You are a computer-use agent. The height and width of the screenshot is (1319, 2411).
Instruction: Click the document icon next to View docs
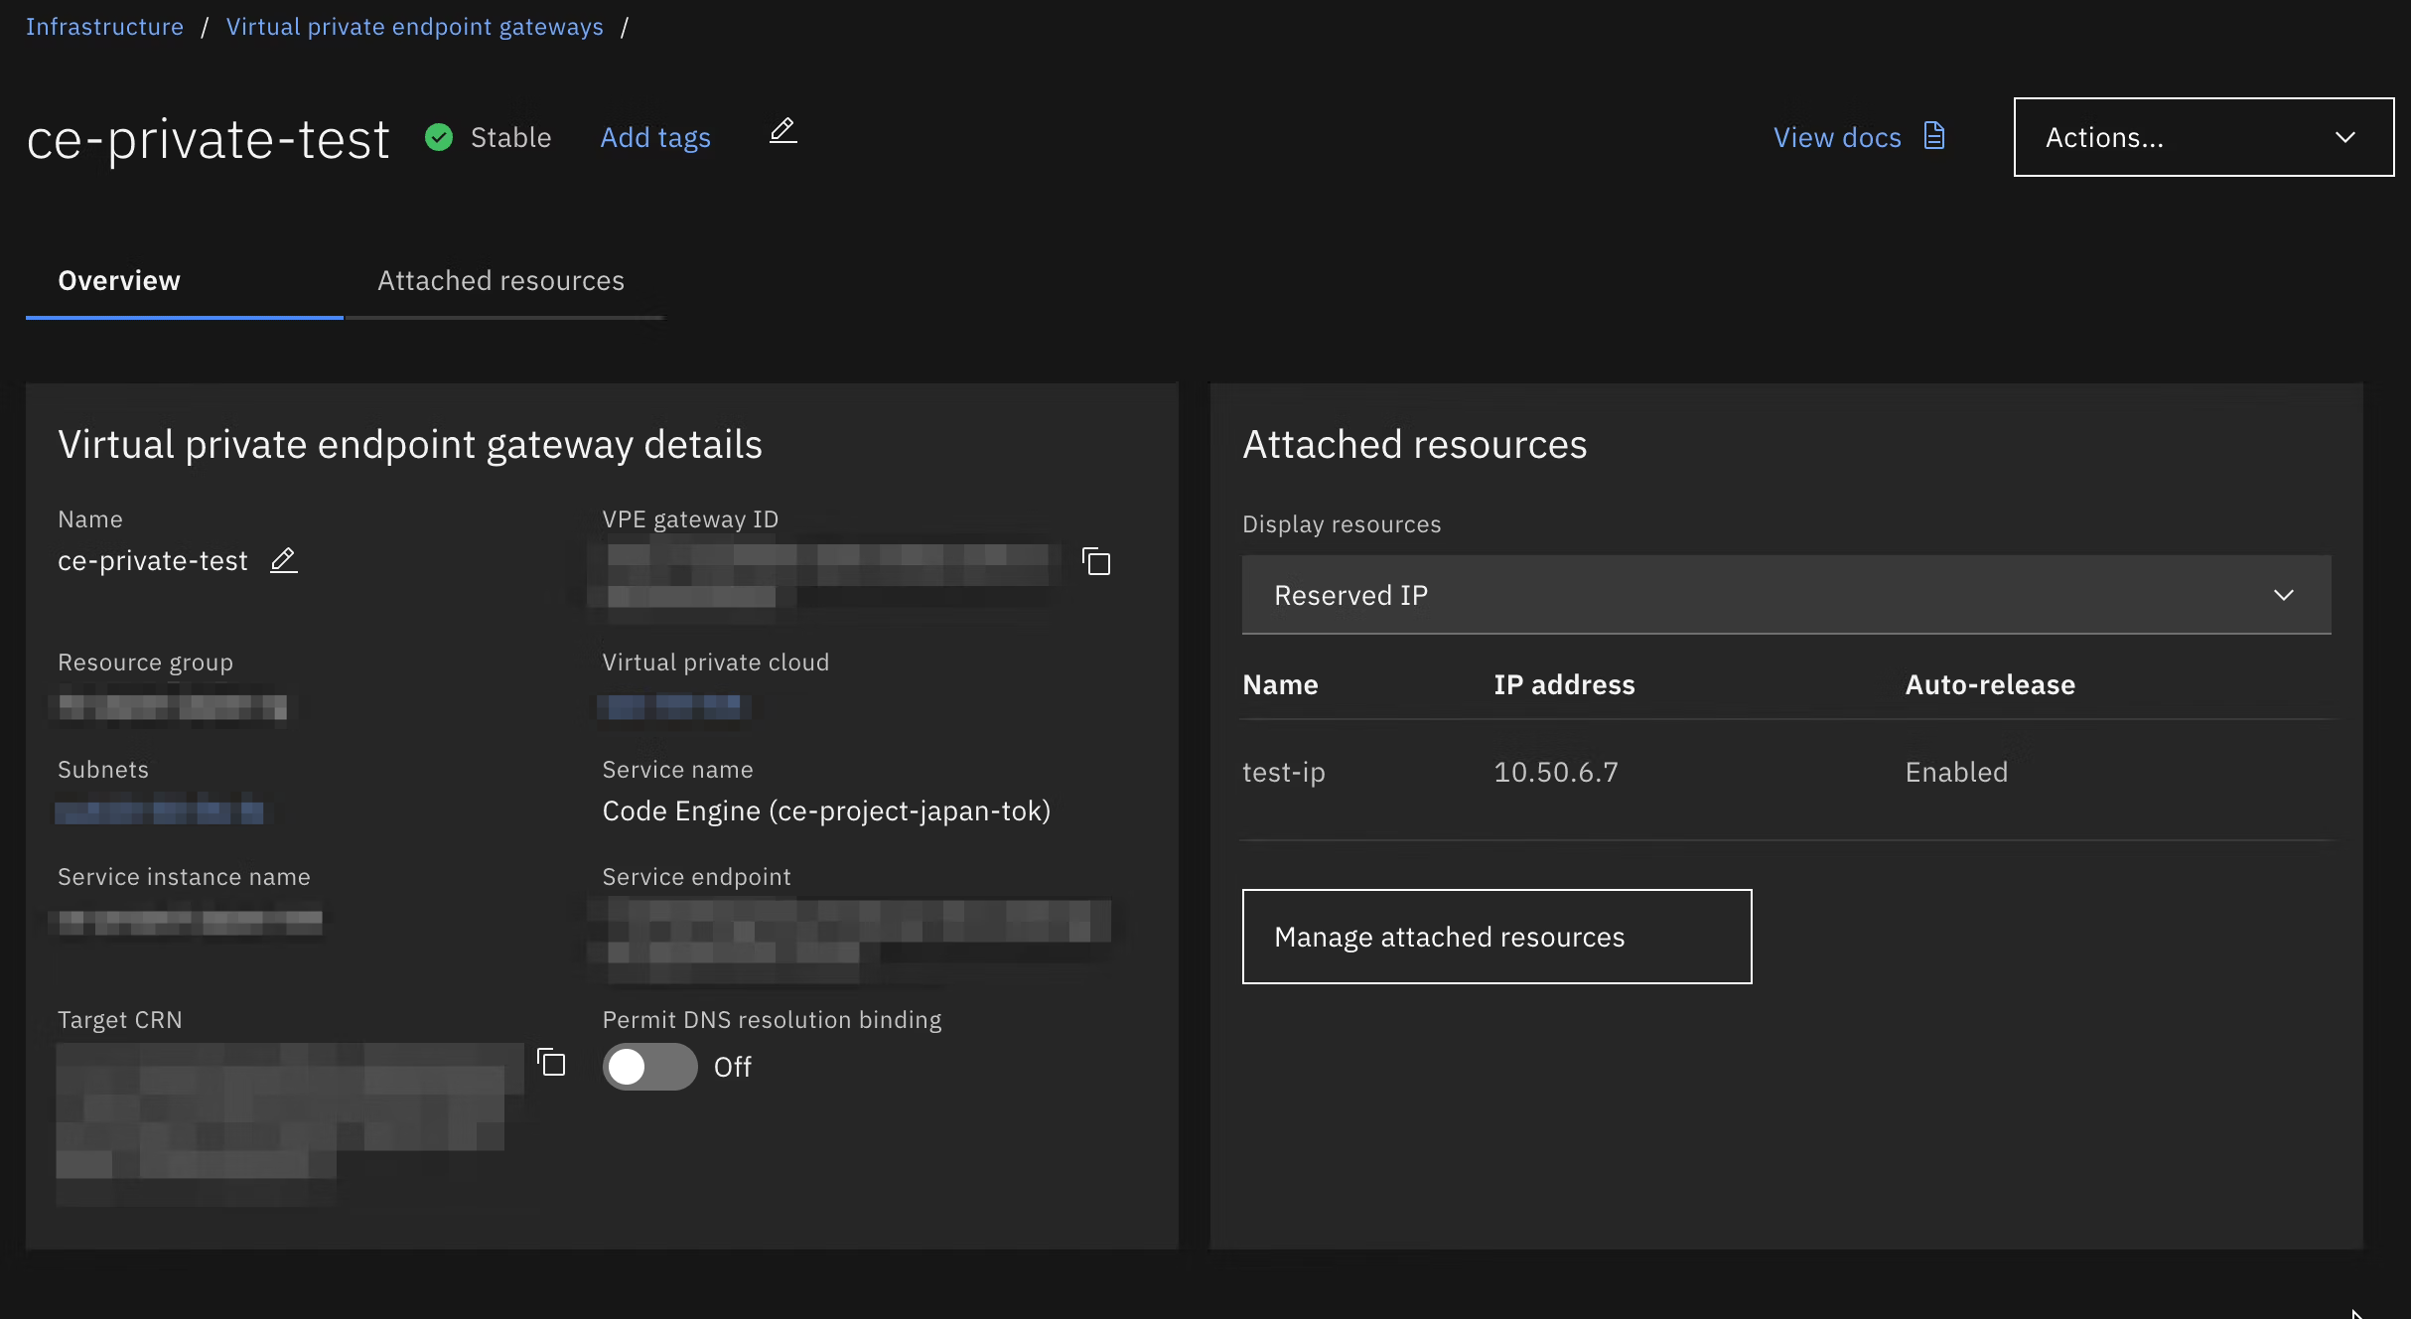click(1933, 136)
